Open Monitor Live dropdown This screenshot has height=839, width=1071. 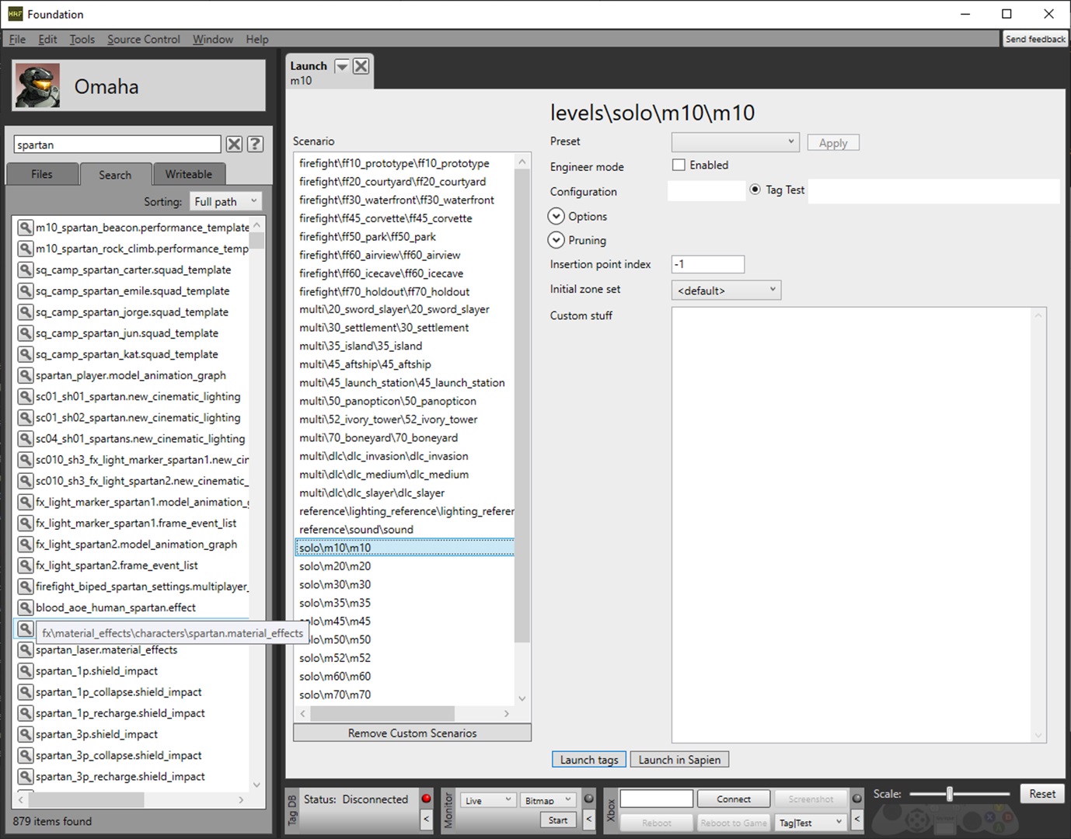point(488,800)
